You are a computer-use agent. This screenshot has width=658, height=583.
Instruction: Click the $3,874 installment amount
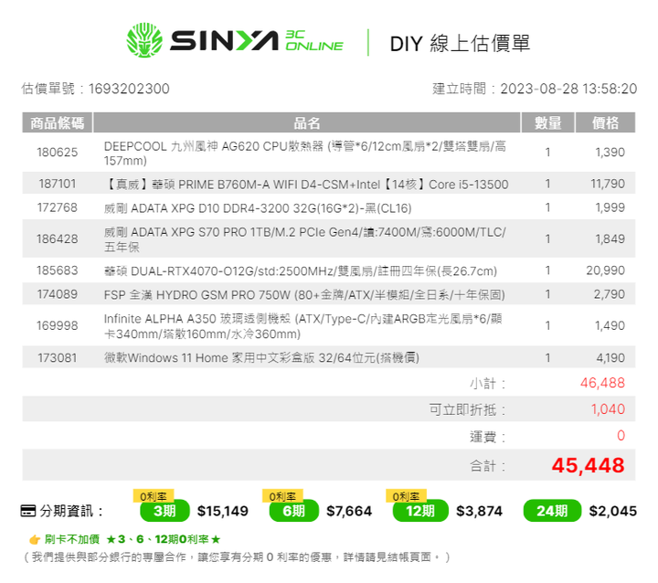tap(479, 511)
